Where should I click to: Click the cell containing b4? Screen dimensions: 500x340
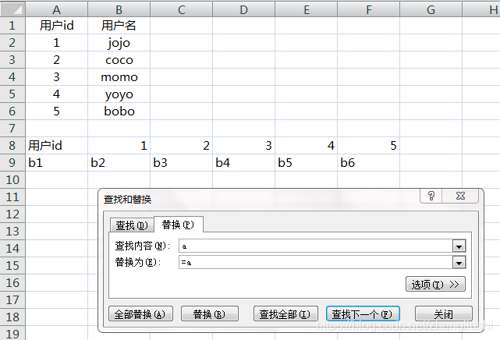point(243,163)
